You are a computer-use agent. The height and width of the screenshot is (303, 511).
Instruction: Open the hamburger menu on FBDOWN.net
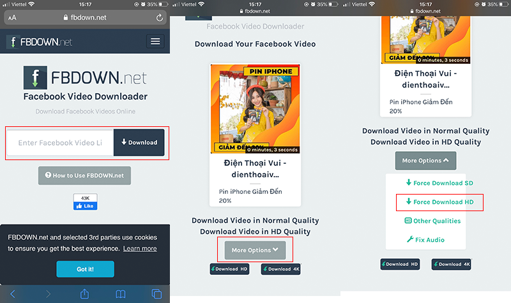155,41
